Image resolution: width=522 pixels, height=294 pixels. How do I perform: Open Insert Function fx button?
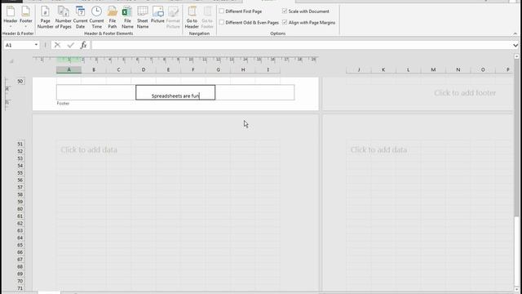point(83,45)
